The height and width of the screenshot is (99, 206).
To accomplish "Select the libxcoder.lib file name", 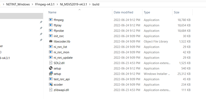I will pos(62,41).
